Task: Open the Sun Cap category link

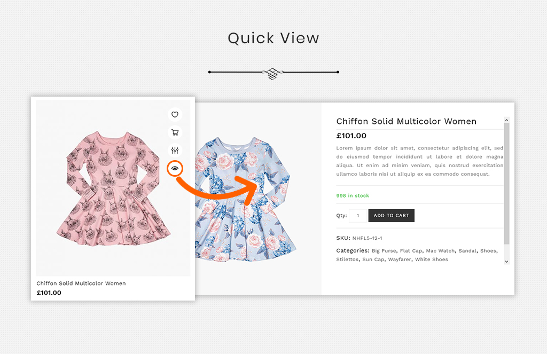Action: [x=373, y=259]
